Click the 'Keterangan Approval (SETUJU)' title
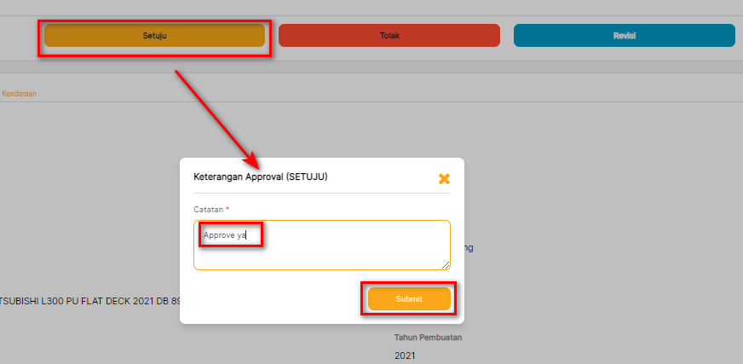Viewport: 743px width, 364px height. coord(261,177)
